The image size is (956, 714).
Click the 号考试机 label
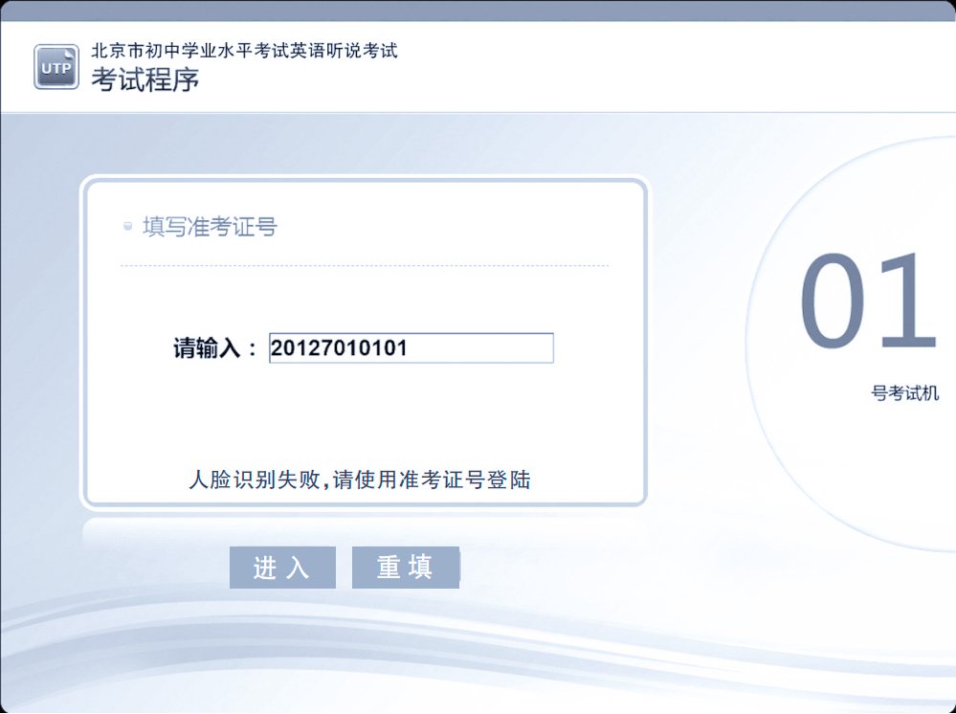904,393
